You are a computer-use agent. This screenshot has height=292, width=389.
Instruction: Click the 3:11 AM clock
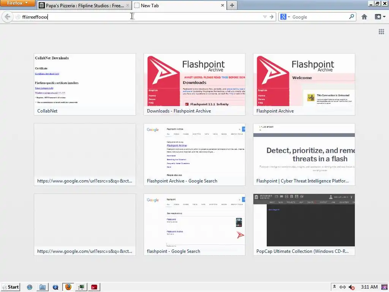[x=369, y=287]
